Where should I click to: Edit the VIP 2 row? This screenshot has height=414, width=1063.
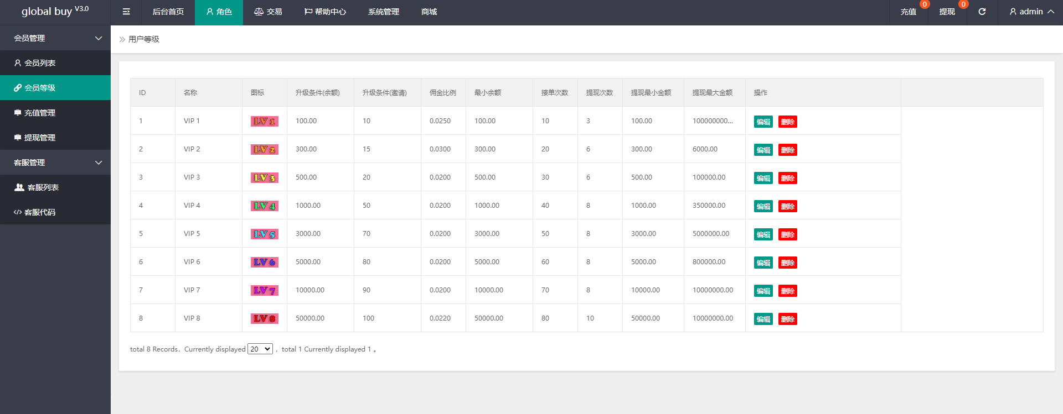tap(763, 150)
